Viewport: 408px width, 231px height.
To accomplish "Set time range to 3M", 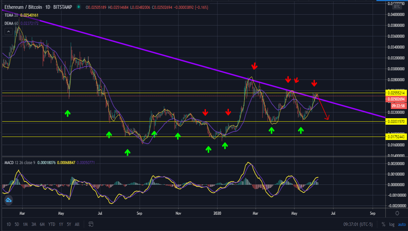I will click(34, 224).
